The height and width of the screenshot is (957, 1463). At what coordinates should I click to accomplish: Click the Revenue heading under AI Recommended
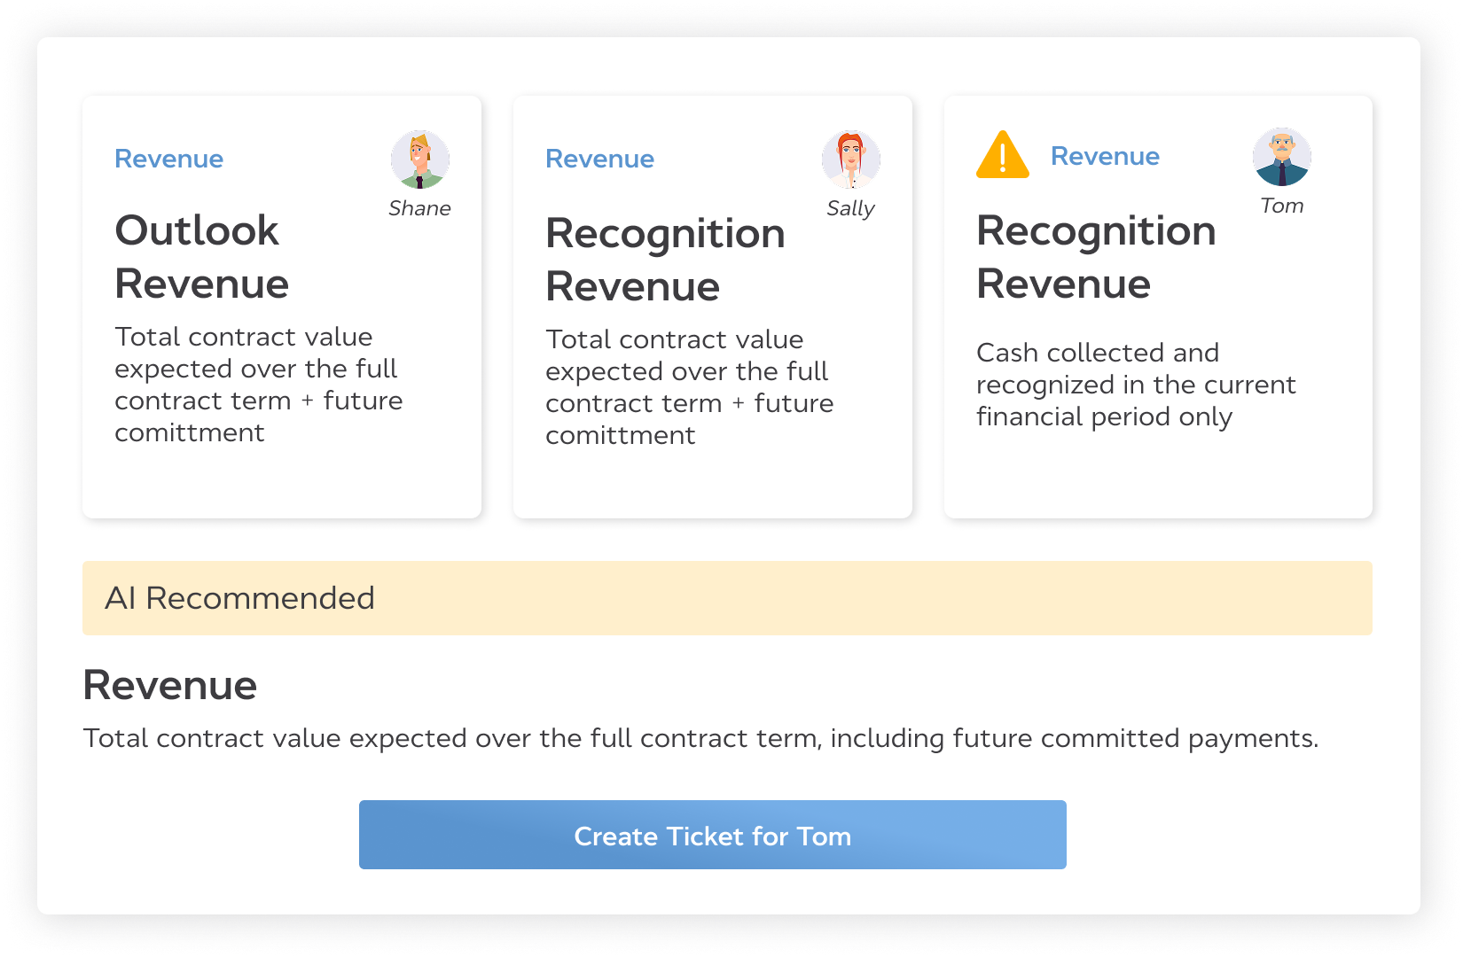(x=170, y=685)
